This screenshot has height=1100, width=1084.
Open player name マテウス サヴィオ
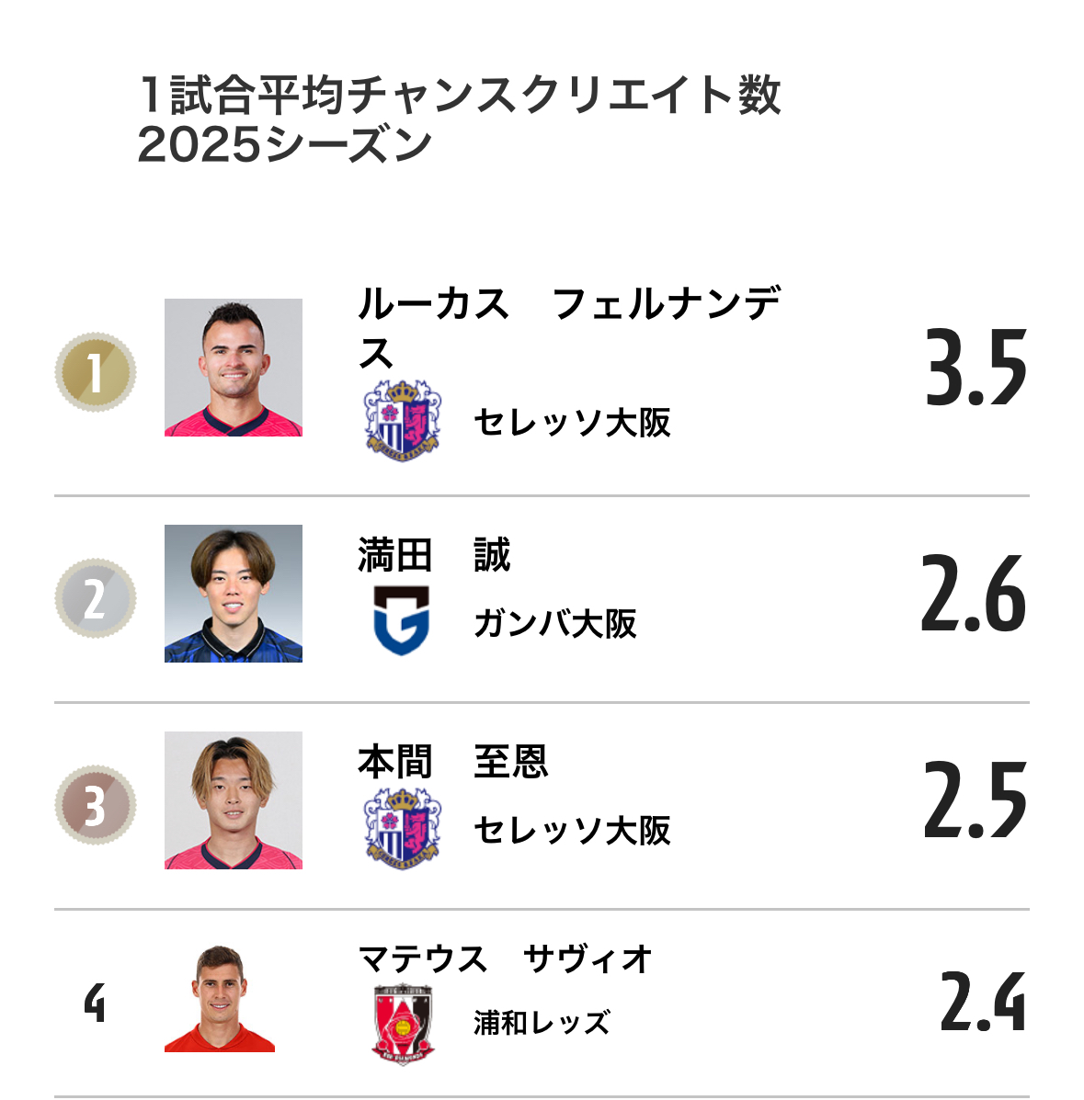pyautogui.click(x=506, y=959)
